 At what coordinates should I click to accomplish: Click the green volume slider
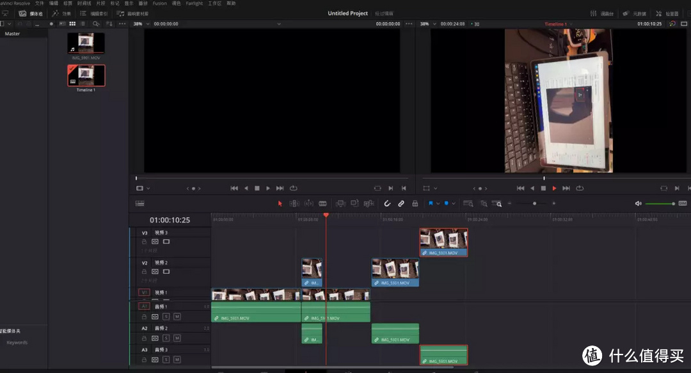pyautogui.click(x=659, y=204)
